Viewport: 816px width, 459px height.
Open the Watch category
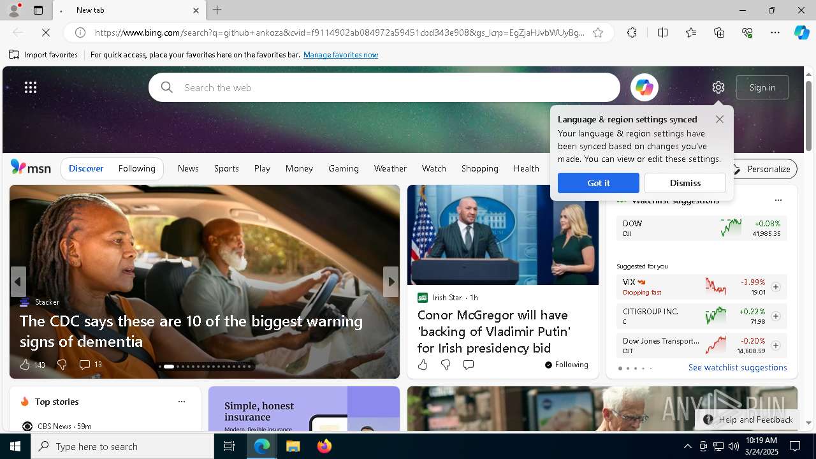(434, 168)
